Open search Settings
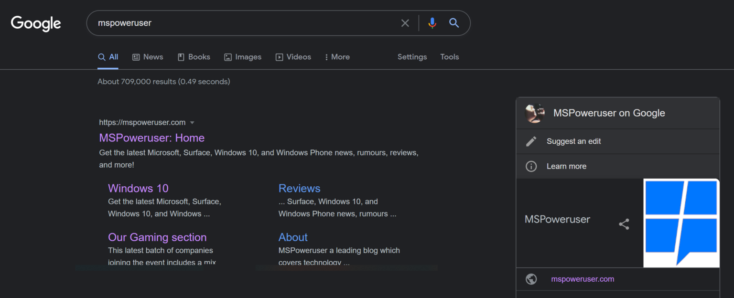 pos(412,57)
